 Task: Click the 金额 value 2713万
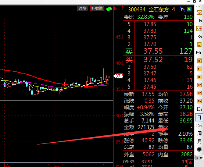(146, 127)
